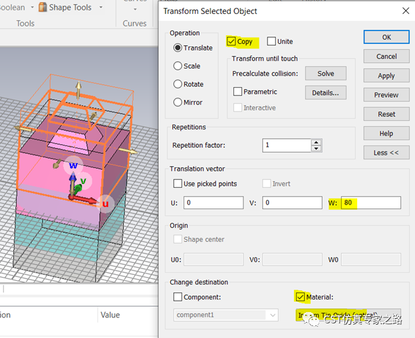The height and width of the screenshot is (338, 415).
Task: Collapse dialog with Less << button
Action: click(x=386, y=153)
